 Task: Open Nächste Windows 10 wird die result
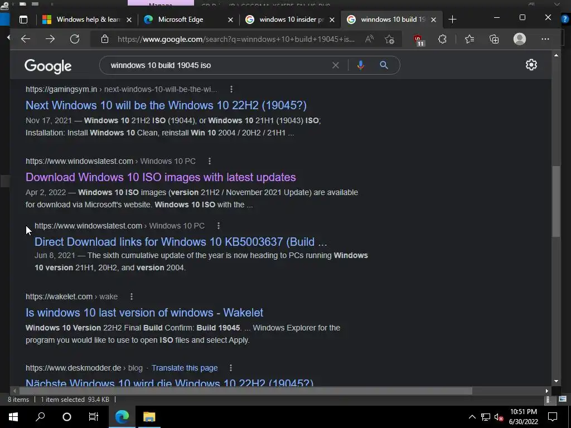click(x=170, y=382)
